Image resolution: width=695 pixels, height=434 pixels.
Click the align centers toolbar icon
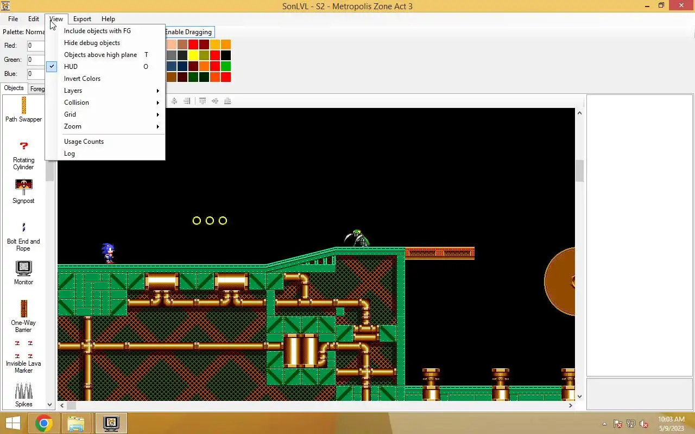(x=174, y=101)
